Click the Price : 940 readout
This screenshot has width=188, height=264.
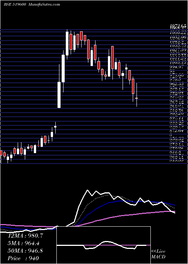click(23, 258)
